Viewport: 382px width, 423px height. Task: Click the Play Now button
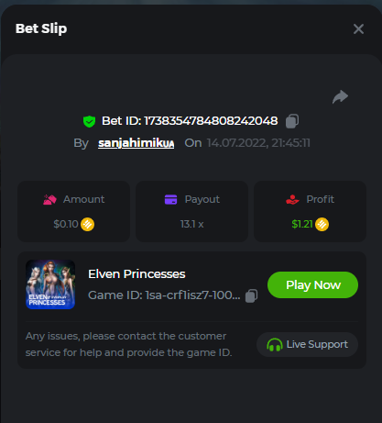click(312, 284)
